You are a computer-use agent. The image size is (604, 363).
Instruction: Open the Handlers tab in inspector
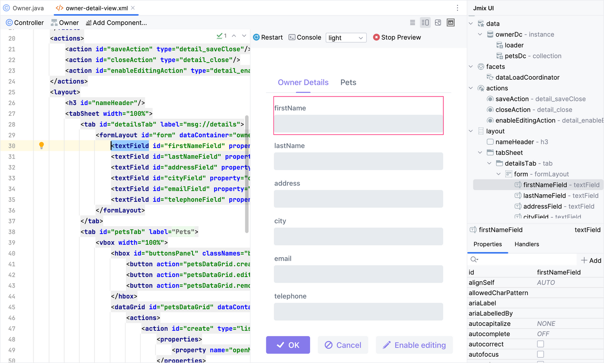pos(527,244)
